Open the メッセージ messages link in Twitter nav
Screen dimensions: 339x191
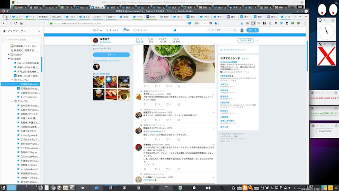[140, 30]
